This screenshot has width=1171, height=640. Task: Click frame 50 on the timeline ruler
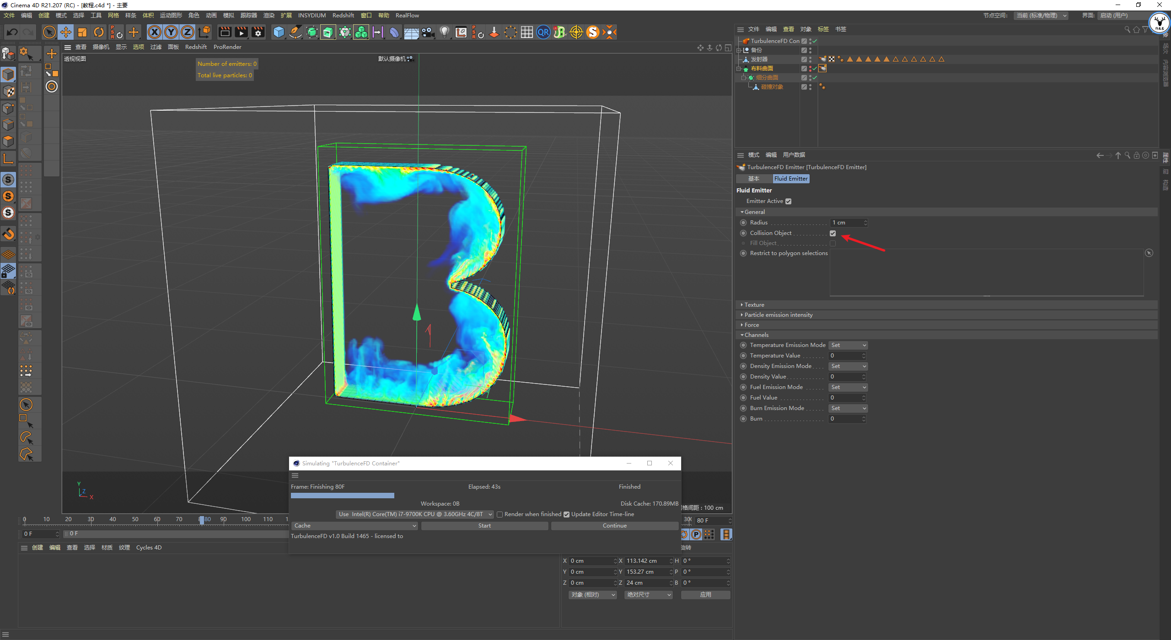pos(135,519)
